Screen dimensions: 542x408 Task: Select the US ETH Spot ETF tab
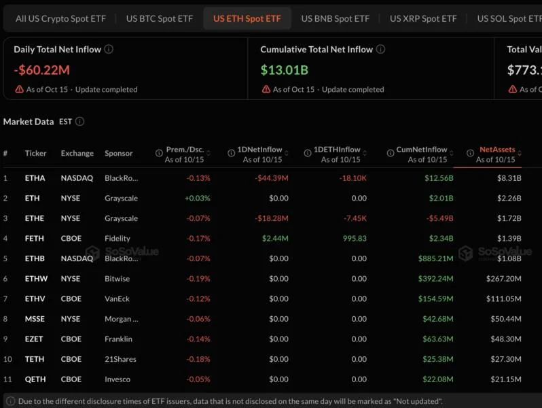pos(247,18)
